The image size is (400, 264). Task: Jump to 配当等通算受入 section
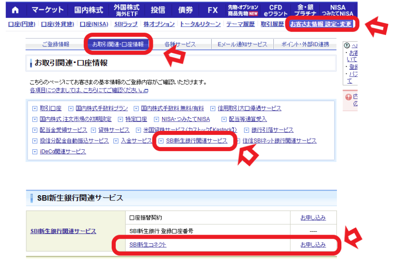point(248,119)
